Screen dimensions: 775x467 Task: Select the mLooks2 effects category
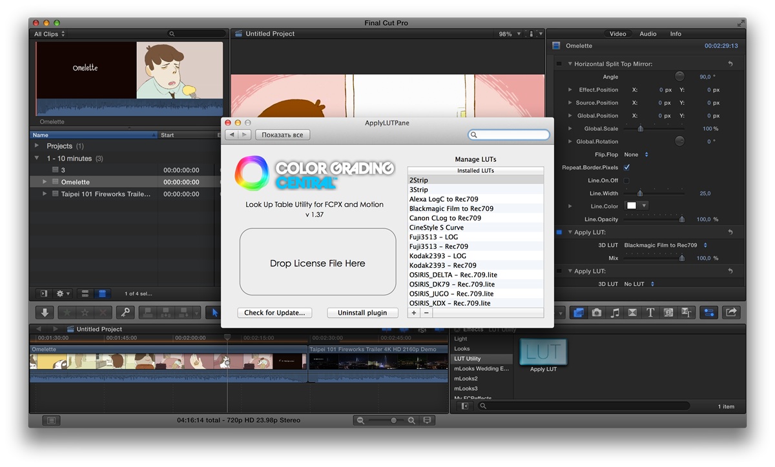482,379
